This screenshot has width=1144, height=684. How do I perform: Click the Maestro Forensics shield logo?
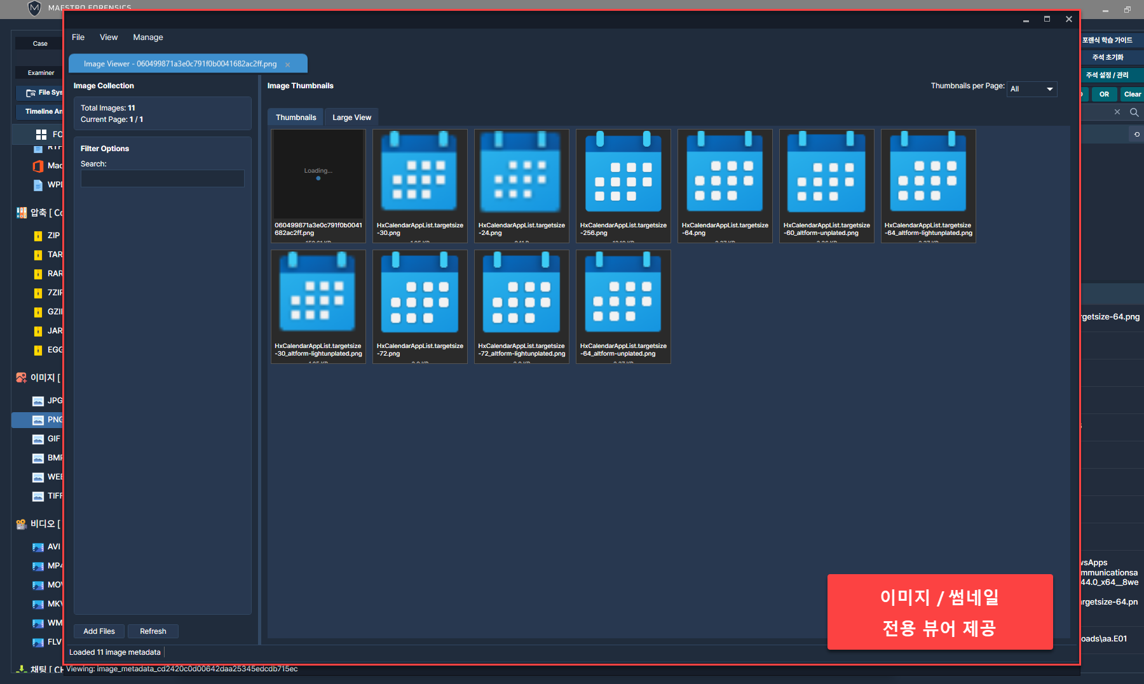[x=34, y=8]
